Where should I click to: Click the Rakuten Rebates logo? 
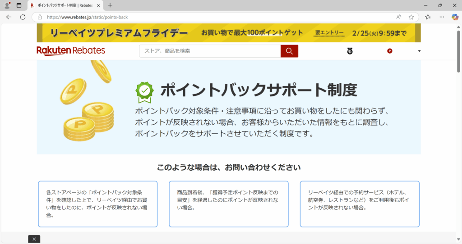point(71,50)
